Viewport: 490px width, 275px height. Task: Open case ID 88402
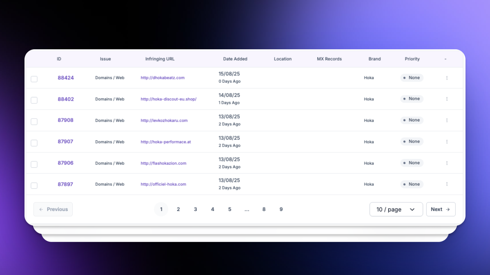(66, 99)
